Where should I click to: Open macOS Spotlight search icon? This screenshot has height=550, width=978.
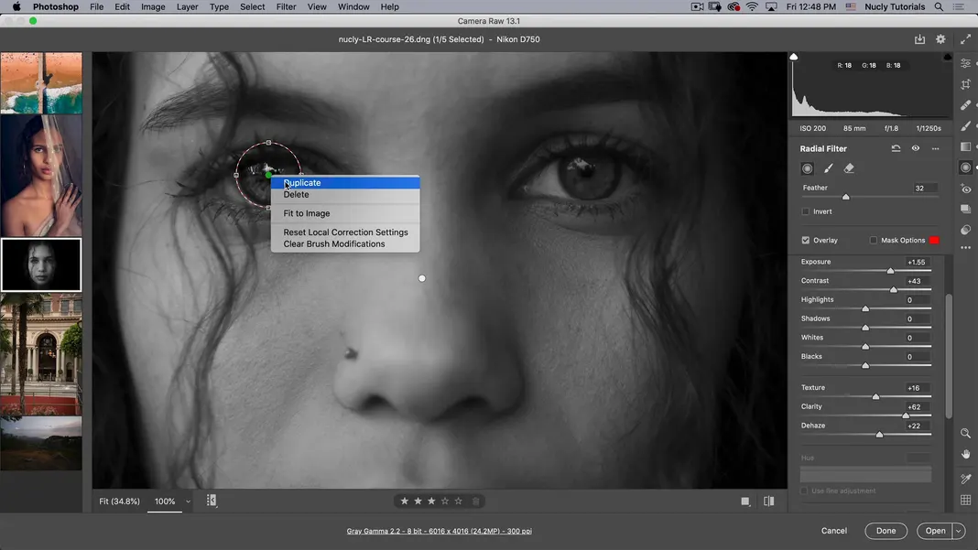tap(939, 6)
